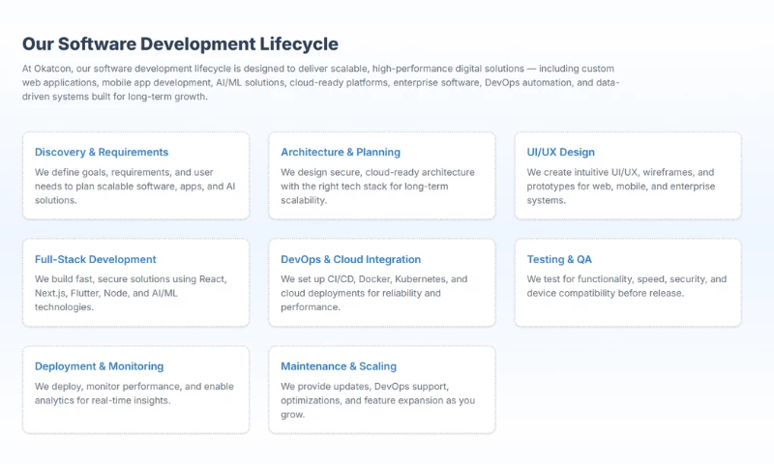Click the cloud-ready architecture description text
774x464 pixels.
377,187
